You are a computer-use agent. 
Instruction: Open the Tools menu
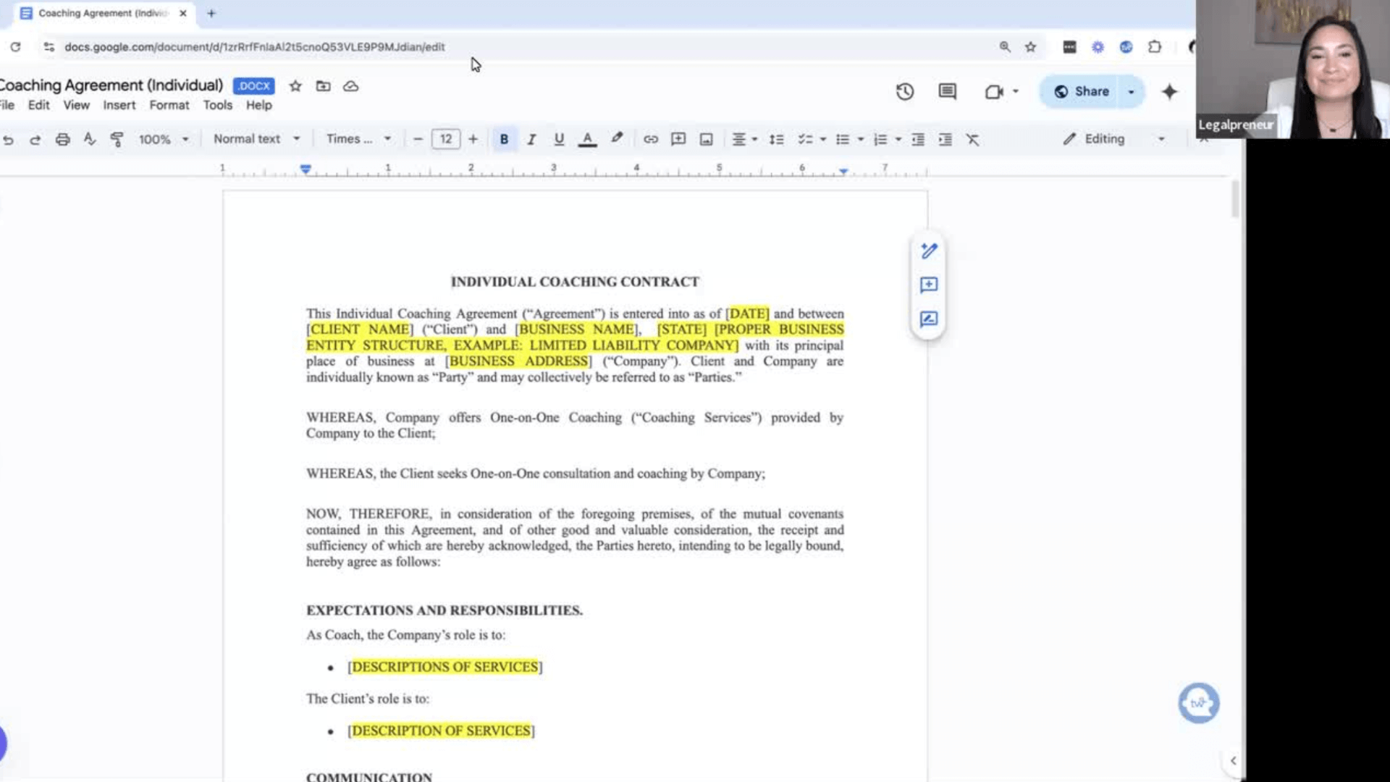(217, 105)
